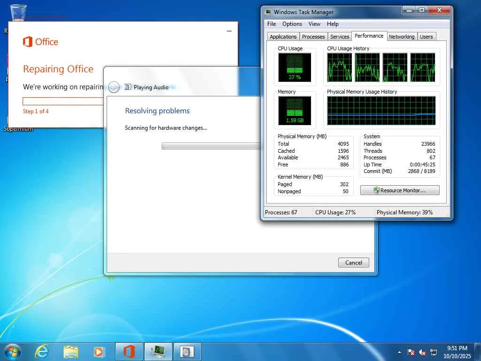481x361 pixels.
Task: Open the File menu in Task Manager
Action: (272, 24)
